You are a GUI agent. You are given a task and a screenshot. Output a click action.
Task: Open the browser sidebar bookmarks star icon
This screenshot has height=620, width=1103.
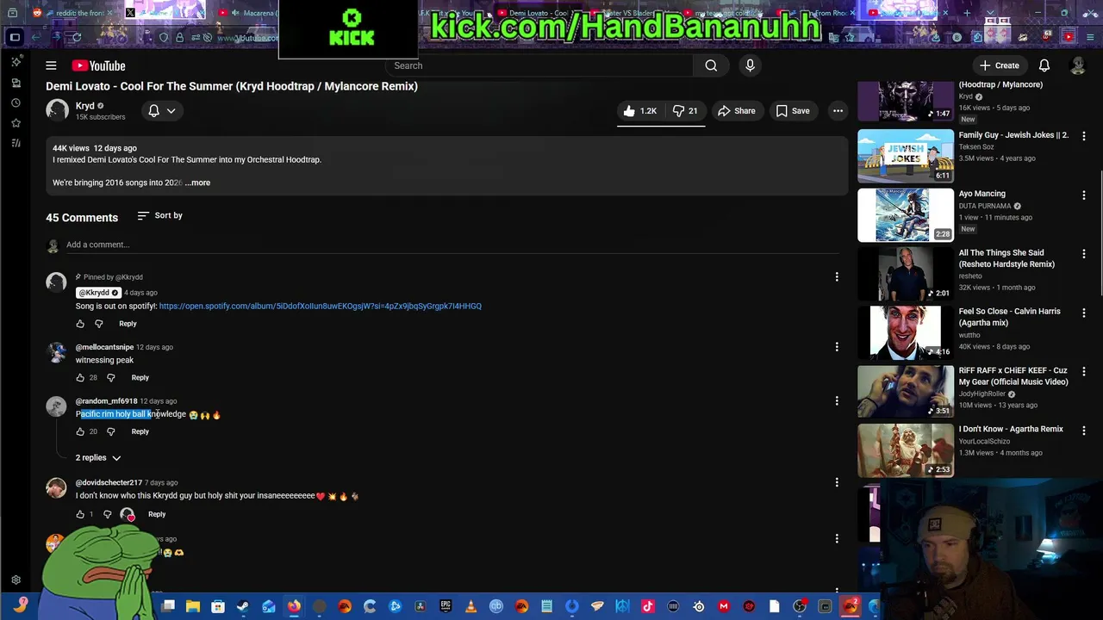(x=16, y=123)
